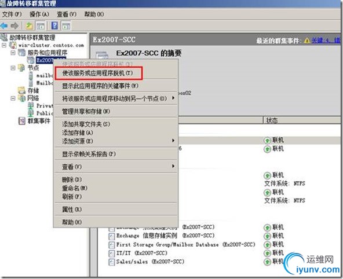The width and height of the screenshot is (343, 279).
Task: Open the 关键 cluster events link
Action: click(326, 41)
